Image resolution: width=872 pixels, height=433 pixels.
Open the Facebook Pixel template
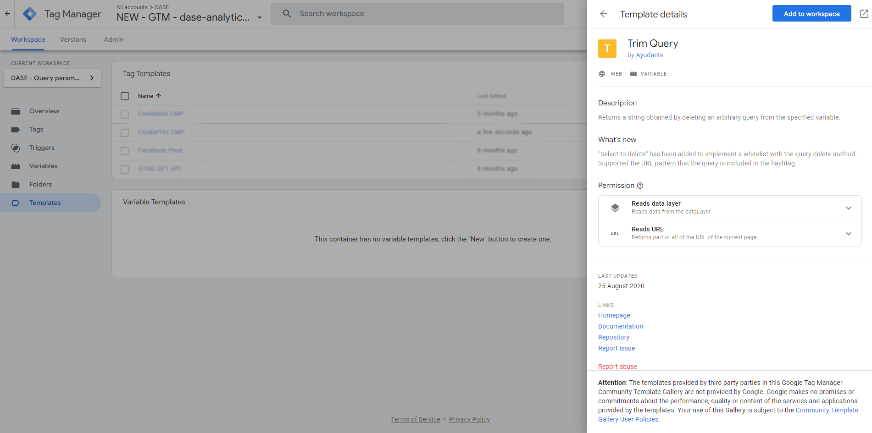[x=160, y=150]
